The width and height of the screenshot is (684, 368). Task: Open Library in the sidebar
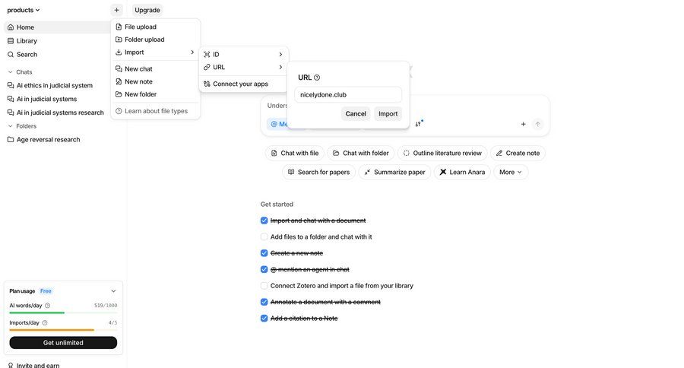[x=27, y=41]
